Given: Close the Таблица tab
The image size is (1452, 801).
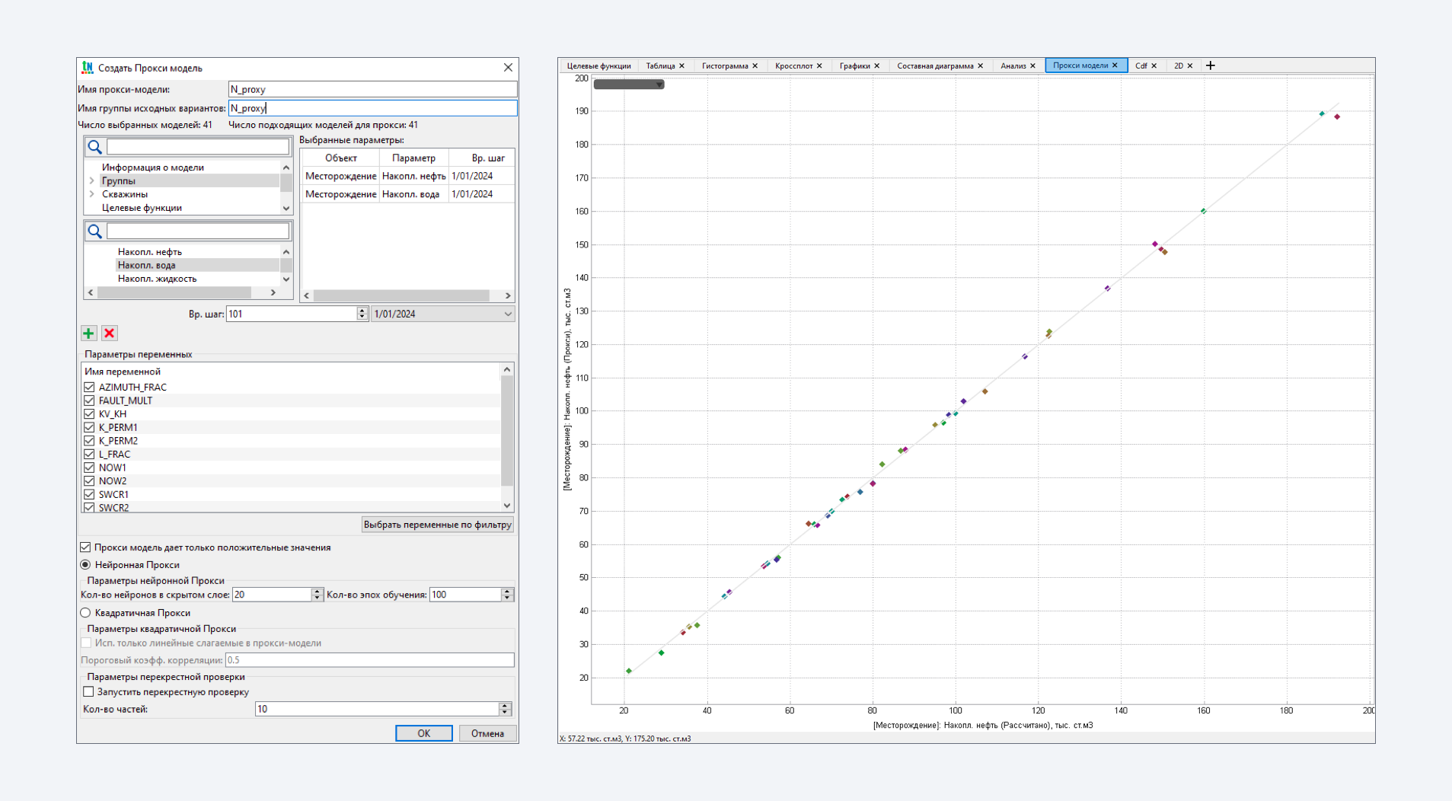Looking at the screenshot, I should coord(681,65).
